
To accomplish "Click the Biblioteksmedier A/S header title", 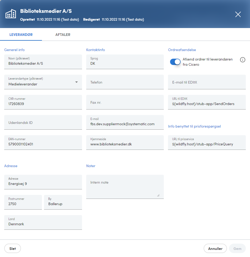I will coord(46,11).
